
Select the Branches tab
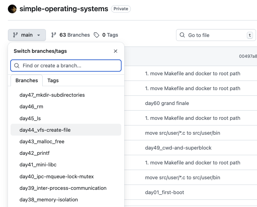26,80
